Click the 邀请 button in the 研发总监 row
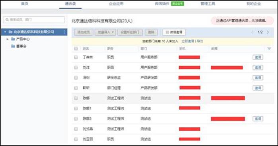The height and width of the screenshot is (146, 278). (x=258, y=78)
